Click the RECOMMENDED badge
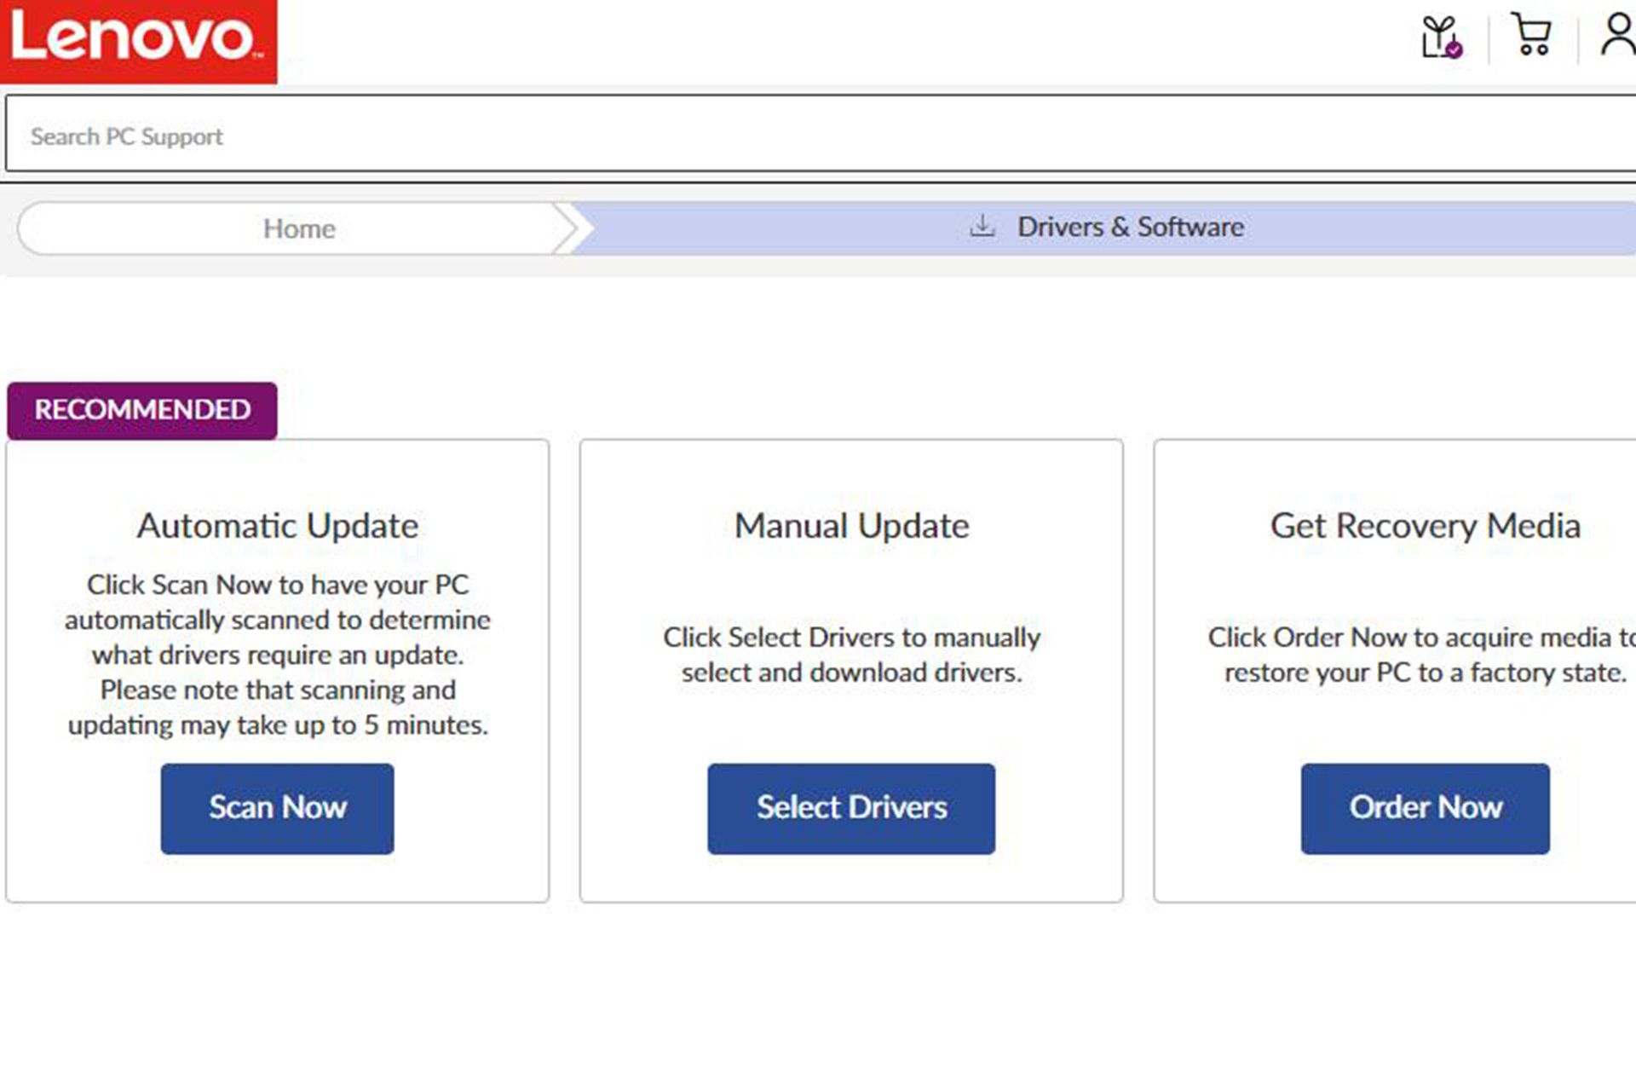This screenshot has height=1091, width=1636. [x=142, y=410]
